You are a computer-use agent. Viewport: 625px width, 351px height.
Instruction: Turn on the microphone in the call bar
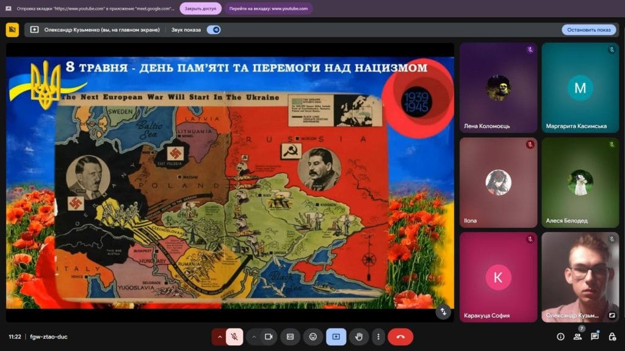pos(234,336)
